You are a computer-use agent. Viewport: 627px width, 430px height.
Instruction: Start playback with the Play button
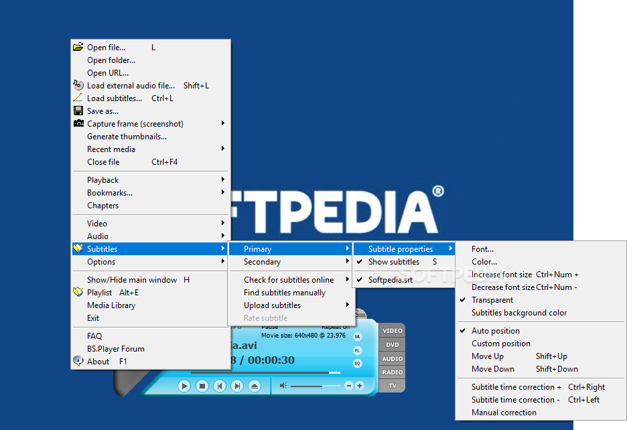[x=184, y=386]
